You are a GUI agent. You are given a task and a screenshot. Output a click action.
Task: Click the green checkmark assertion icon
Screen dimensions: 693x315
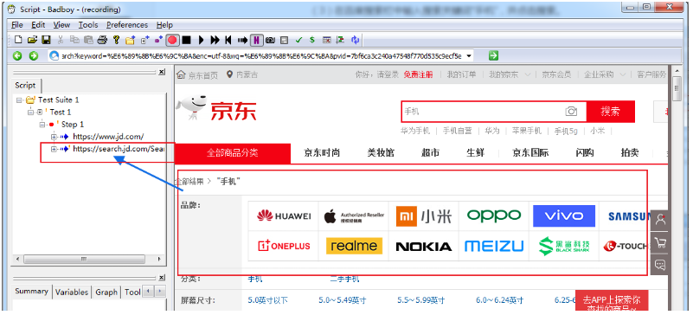coord(298,40)
